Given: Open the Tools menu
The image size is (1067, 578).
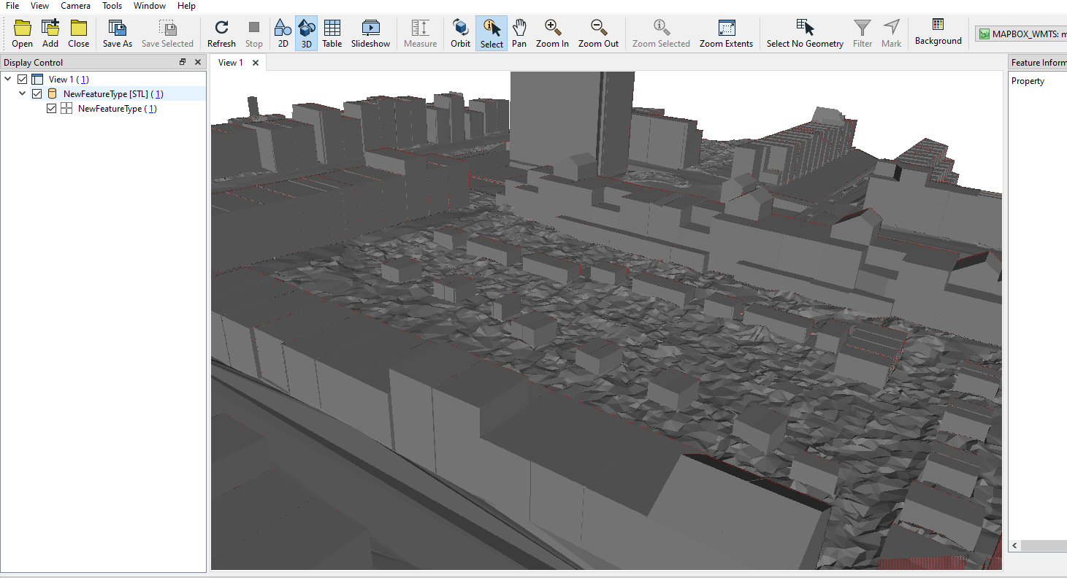Looking at the screenshot, I should pos(112,6).
